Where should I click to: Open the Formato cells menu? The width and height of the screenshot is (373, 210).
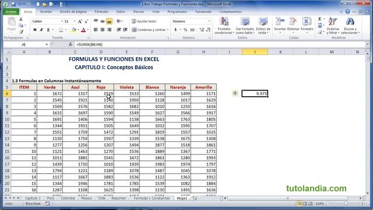pyautogui.click(x=307, y=24)
